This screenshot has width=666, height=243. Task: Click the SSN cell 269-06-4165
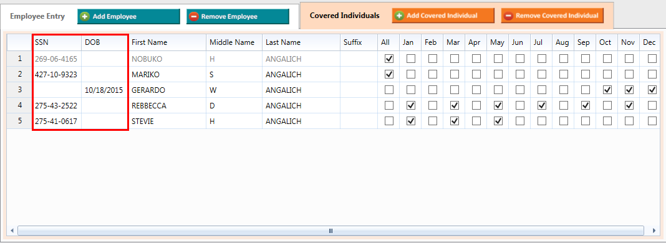pos(57,59)
